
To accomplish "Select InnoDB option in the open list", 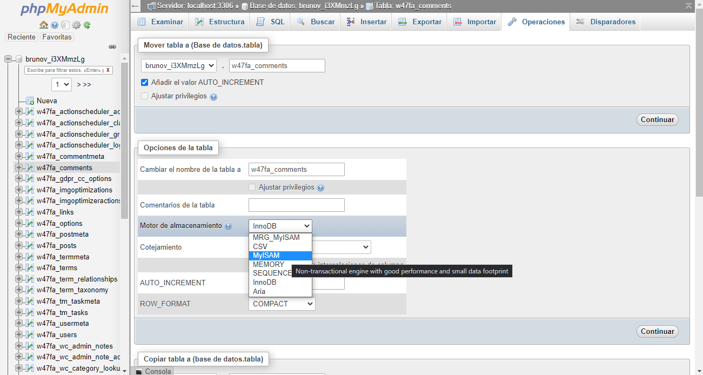I will [280, 282].
